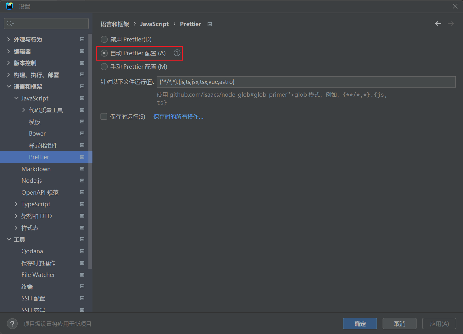The image size is (463, 334).
Task: Click project-level icon in Node.js row
Action: [x=82, y=180]
